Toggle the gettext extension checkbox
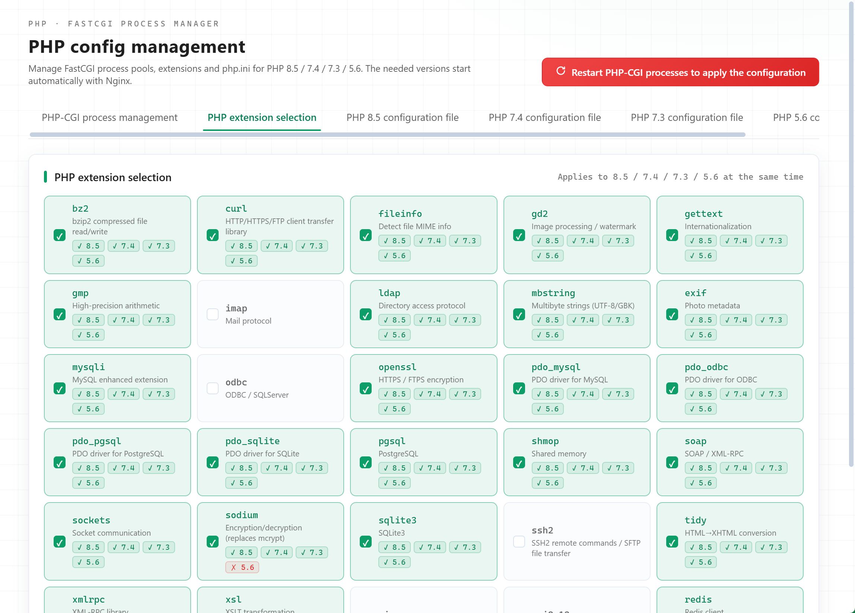 pos(672,235)
